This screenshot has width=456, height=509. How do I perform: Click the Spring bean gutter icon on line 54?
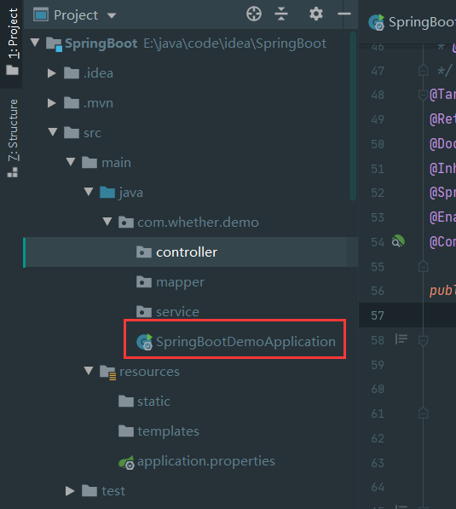point(398,241)
